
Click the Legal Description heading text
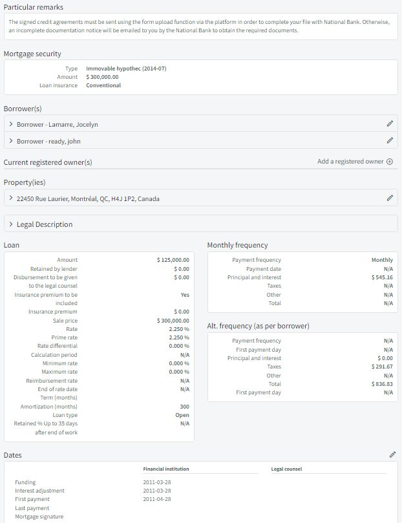click(45, 224)
